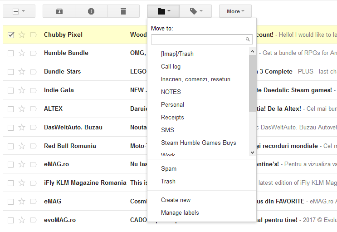The width and height of the screenshot is (337, 232).
Task: Click the search magnifier in Move to box
Action: (x=248, y=39)
